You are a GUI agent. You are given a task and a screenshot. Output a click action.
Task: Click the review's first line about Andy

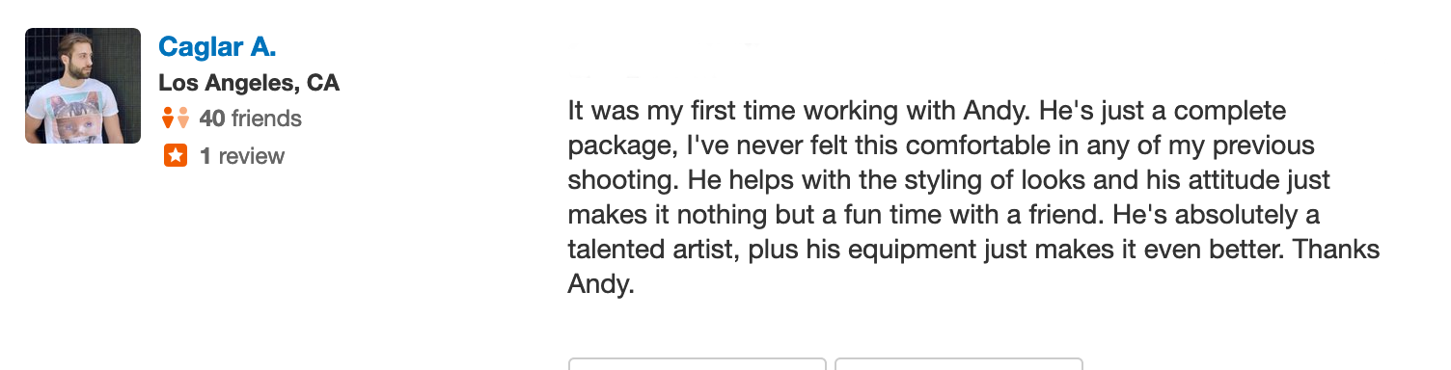(x=927, y=111)
